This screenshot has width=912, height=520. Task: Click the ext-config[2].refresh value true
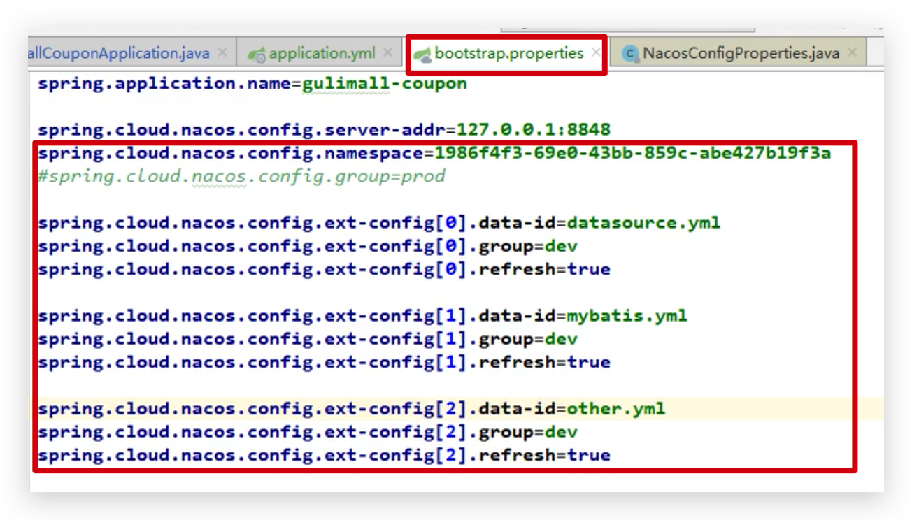pyautogui.click(x=588, y=455)
